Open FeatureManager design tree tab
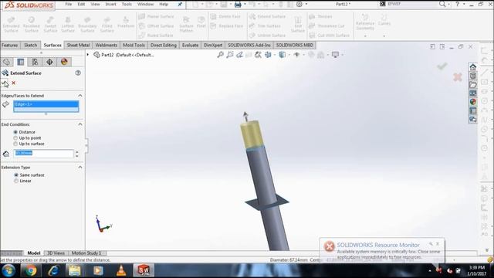 [x=7, y=62]
